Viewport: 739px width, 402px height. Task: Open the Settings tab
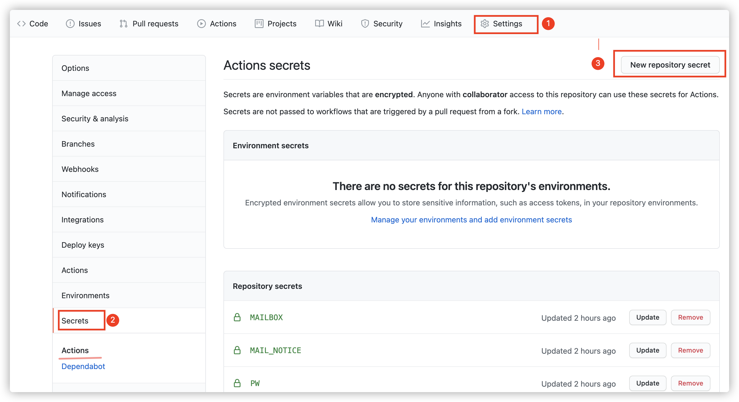pyautogui.click(x=507, y=24)
